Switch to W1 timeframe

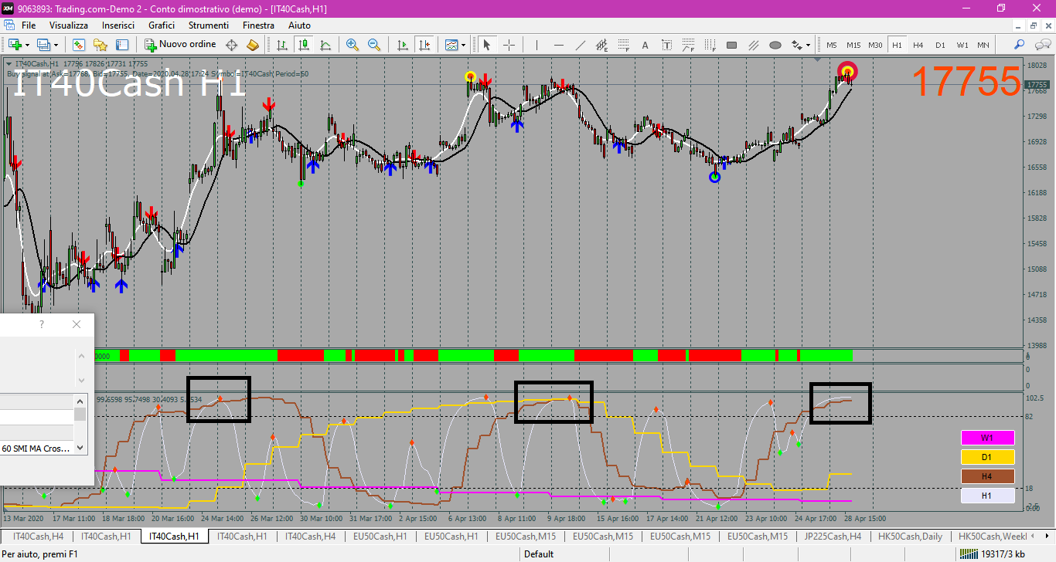pos(962,45)
